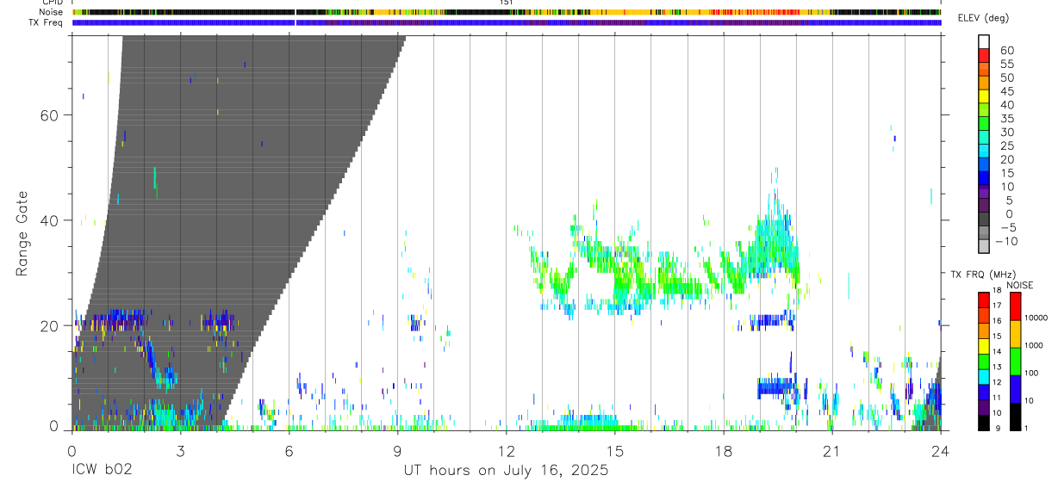Click the white top segment of ELEV color bar

[x=984, y=40]
